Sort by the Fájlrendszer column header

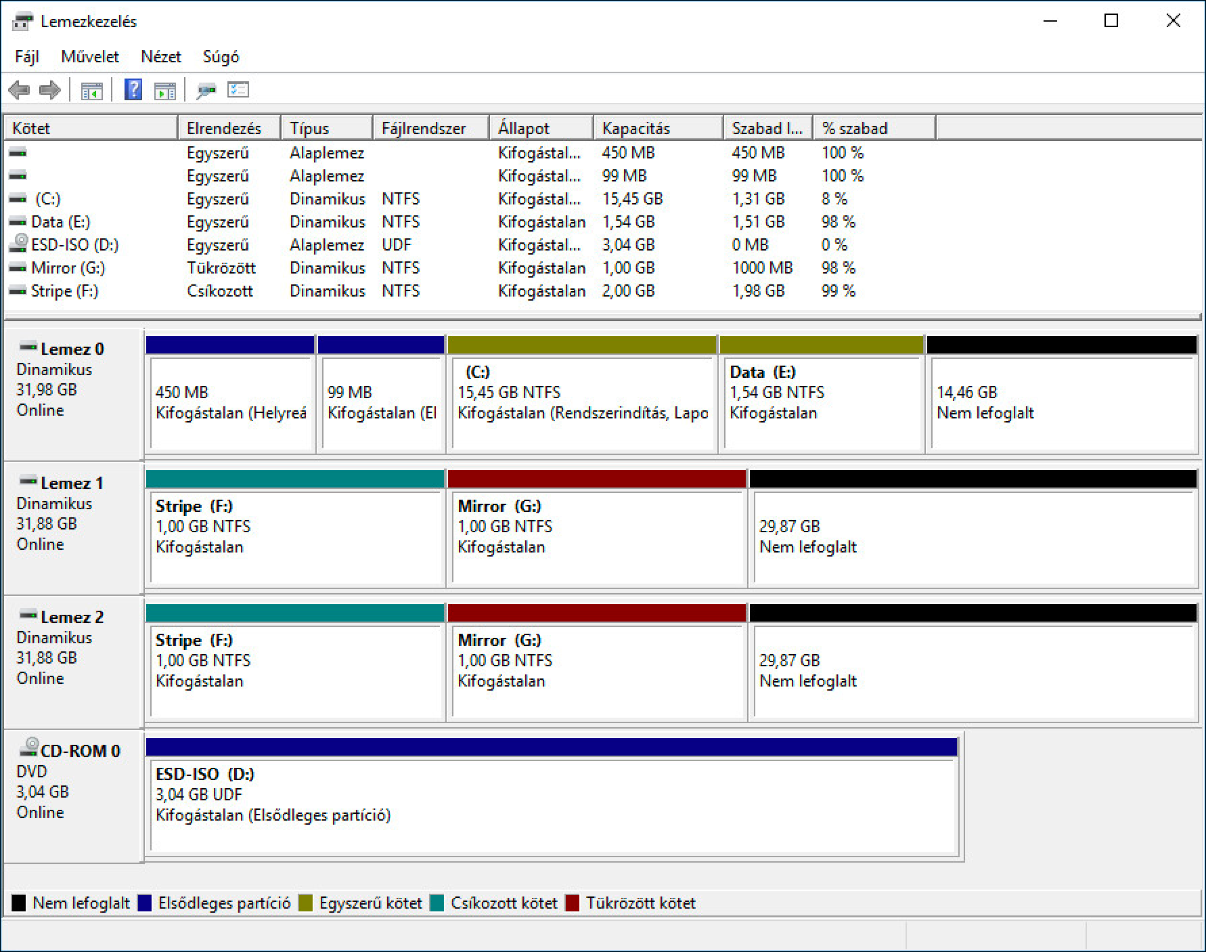(x=430, y=128)
